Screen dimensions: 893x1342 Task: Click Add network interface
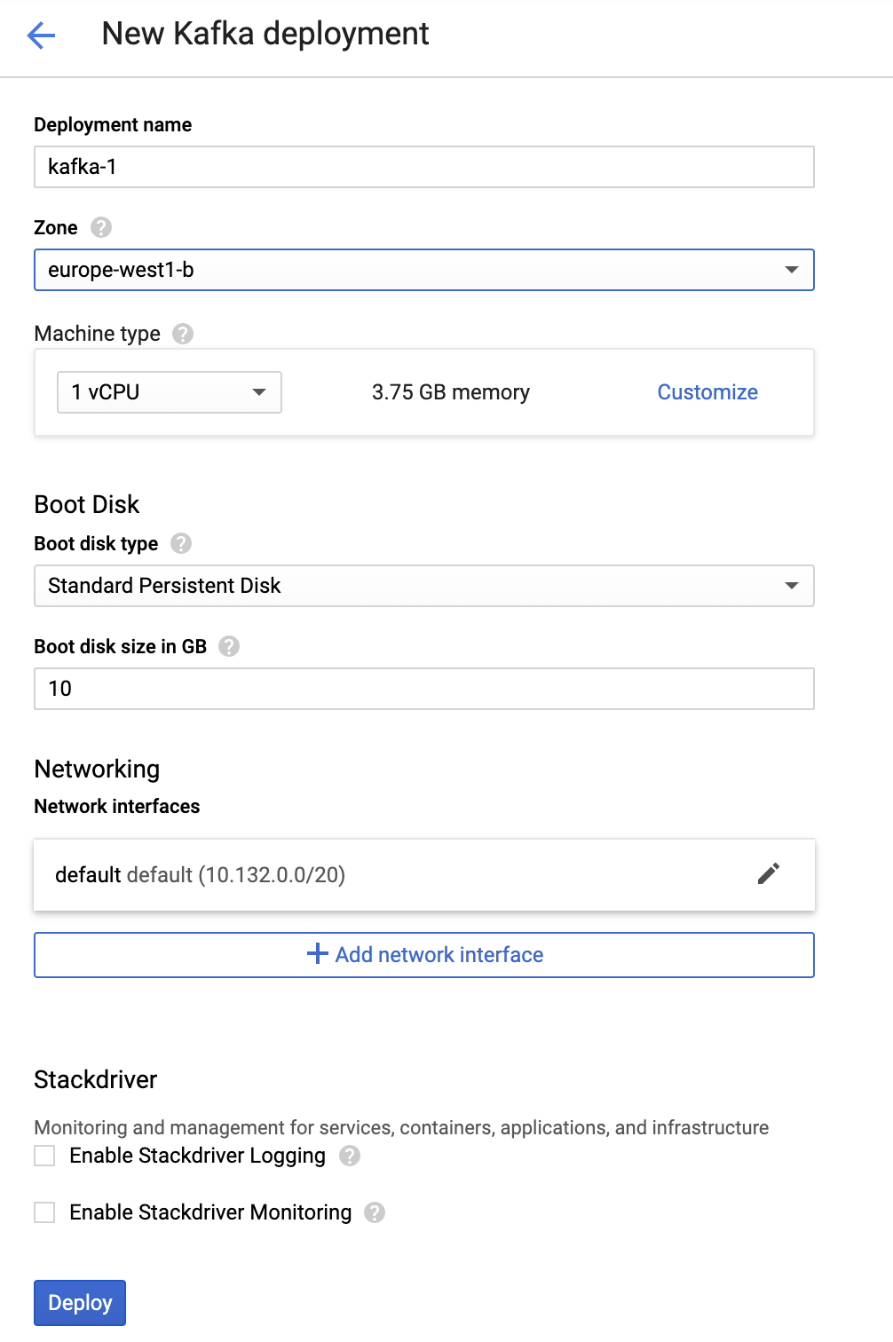coord(439,954)
